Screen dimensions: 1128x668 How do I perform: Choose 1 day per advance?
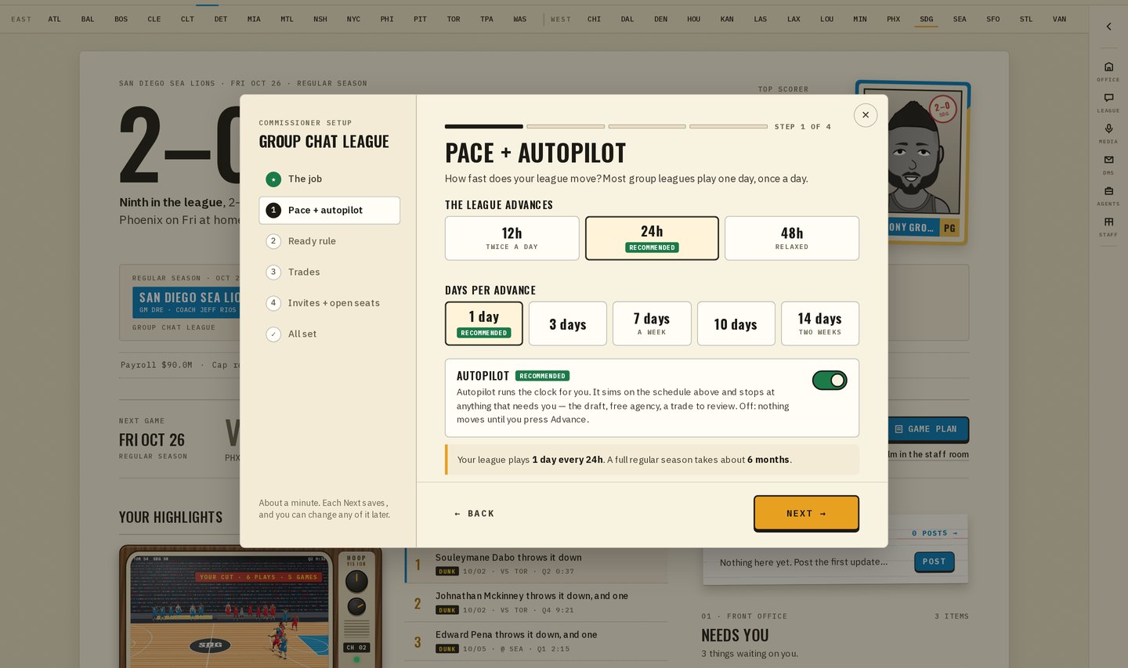484,323
